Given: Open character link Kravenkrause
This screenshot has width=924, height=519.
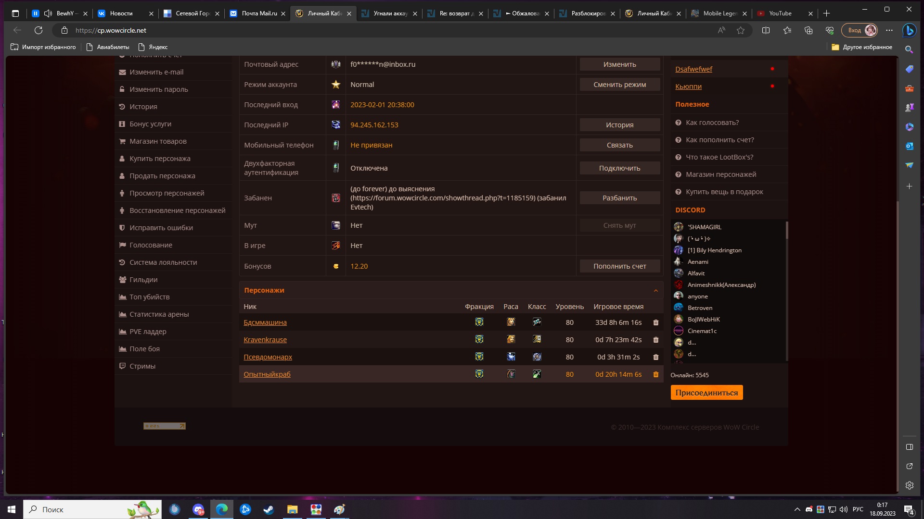Looking at the screenshot, I should 265,340.
